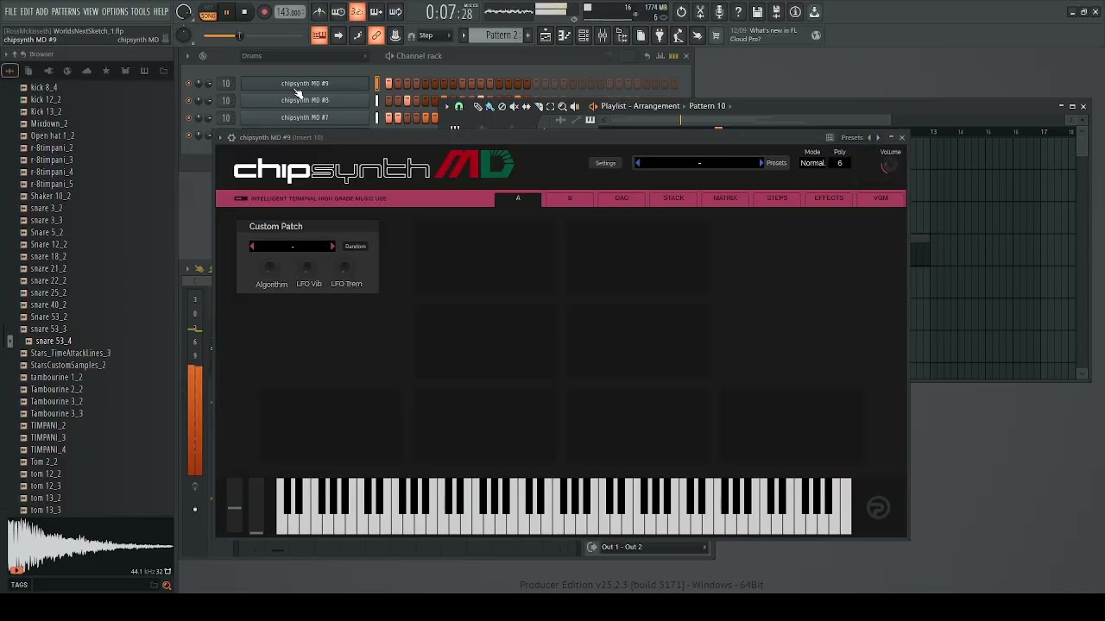
Task: Click the undo history icon
Action: 681,12
